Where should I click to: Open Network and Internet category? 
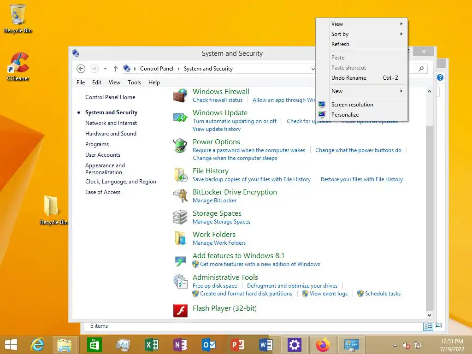[x=111, y=123]
